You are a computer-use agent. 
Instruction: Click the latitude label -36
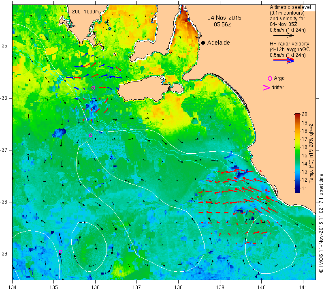[4, 98]
